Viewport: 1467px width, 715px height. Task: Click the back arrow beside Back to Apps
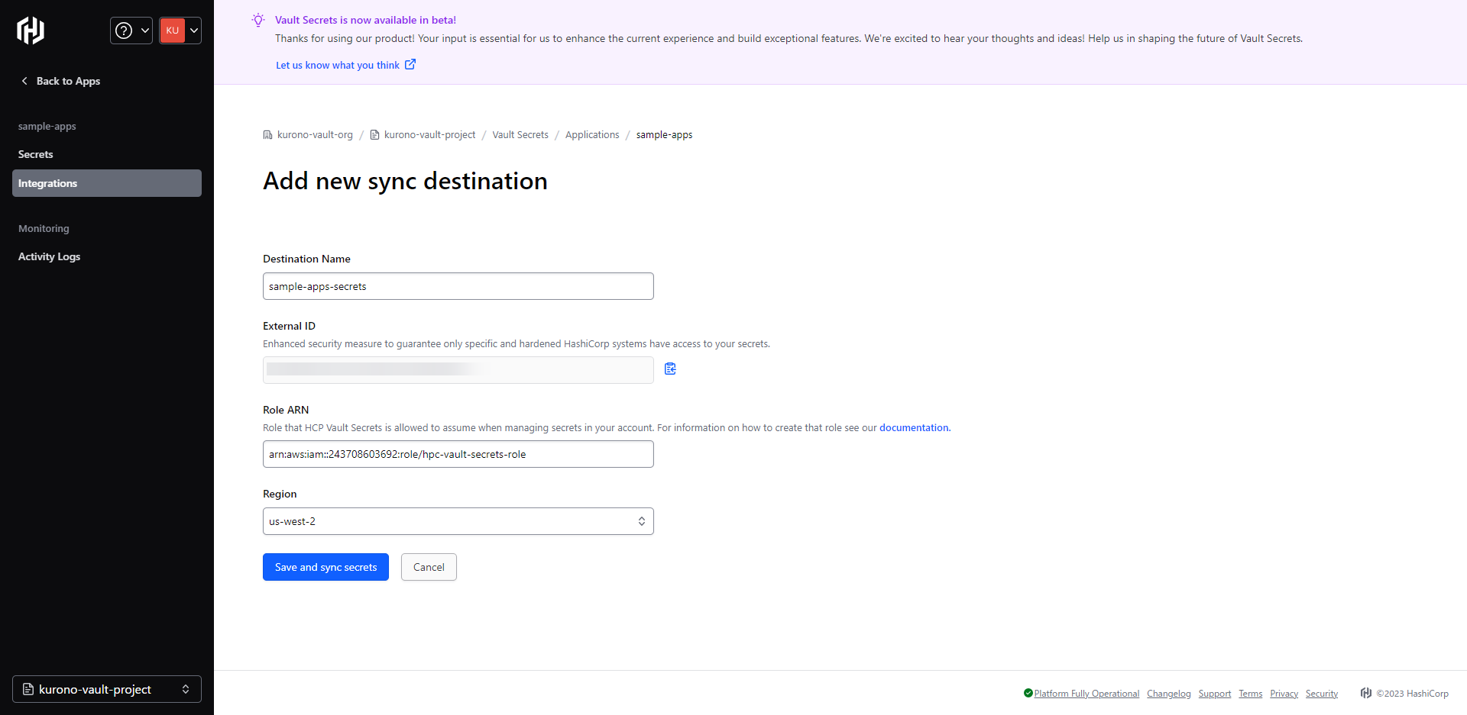[x=24, y=81]
